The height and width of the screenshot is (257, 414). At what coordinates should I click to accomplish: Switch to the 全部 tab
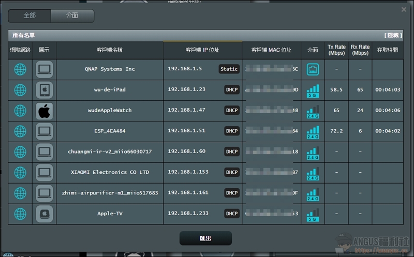(x=29, y=16)
